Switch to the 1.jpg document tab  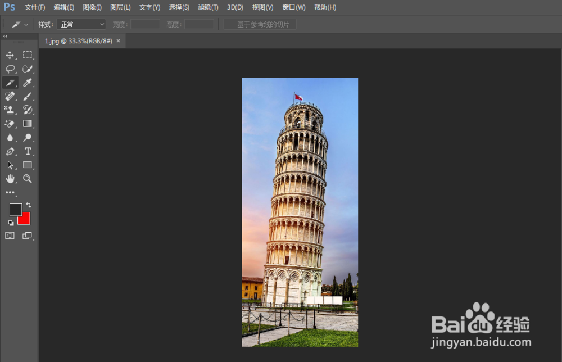78,41
